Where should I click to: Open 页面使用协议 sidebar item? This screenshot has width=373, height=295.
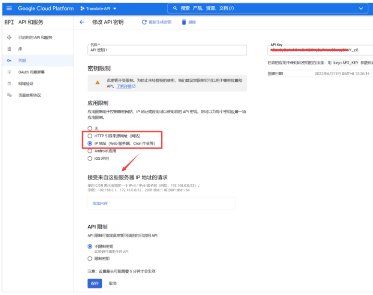(38, 95)
